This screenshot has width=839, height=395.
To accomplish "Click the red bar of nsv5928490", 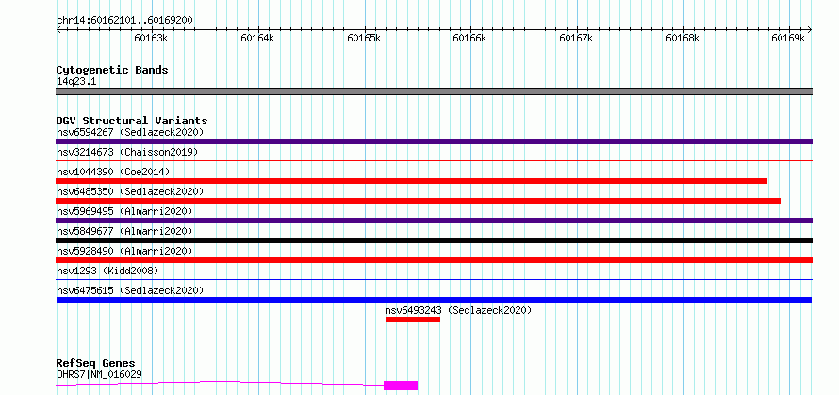I will tap(434, 260).
